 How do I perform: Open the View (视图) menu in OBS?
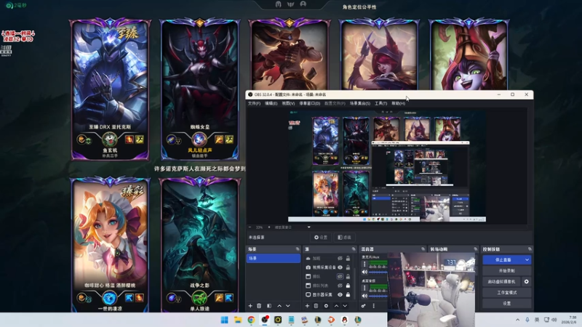click(x=288, y=103)
